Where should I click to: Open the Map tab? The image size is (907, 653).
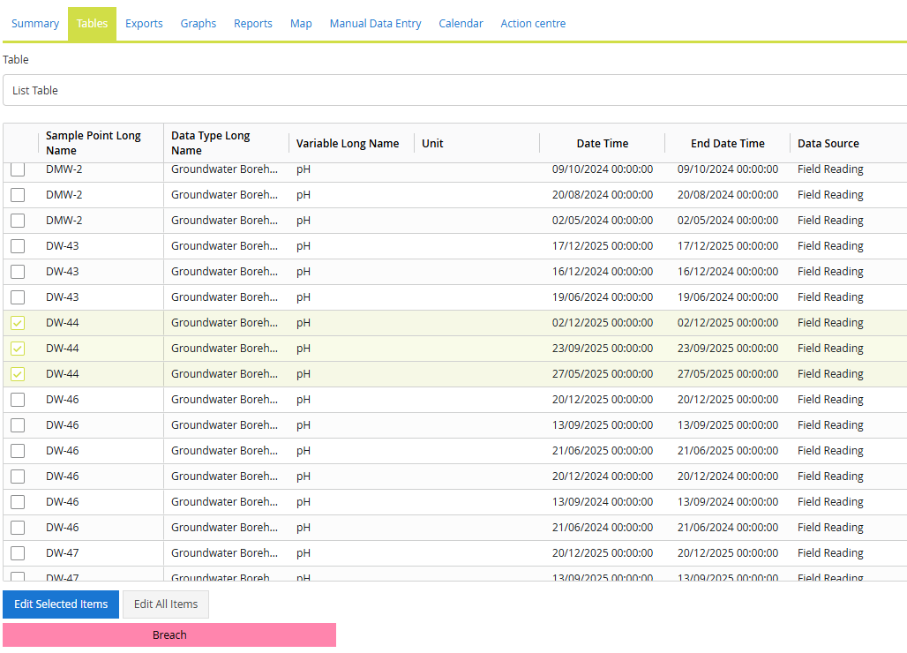point(301,24)
